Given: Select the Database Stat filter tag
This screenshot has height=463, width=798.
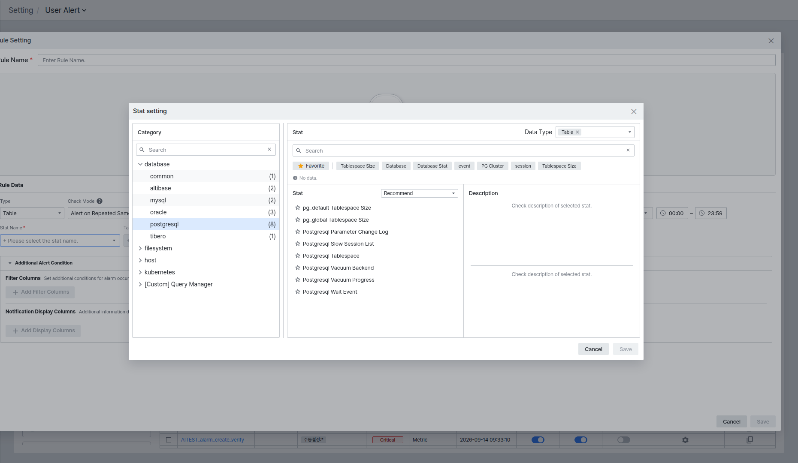Looking at the screenshot, I should coord(432,166).
